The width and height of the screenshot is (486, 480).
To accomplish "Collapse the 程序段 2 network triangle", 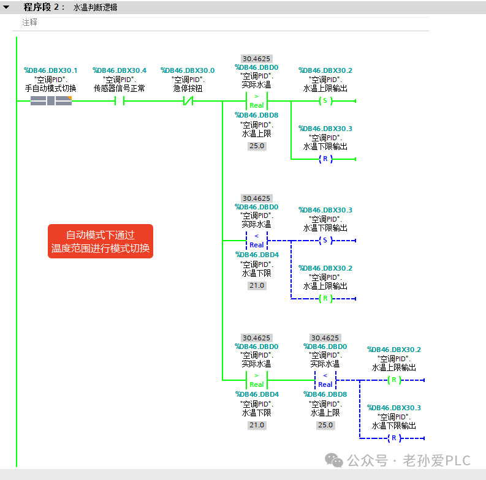I will coord(6,7).
